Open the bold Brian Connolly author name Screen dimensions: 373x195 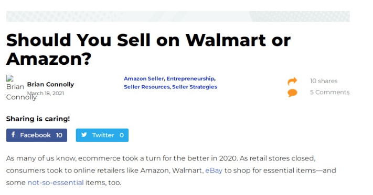coord(50,84)
